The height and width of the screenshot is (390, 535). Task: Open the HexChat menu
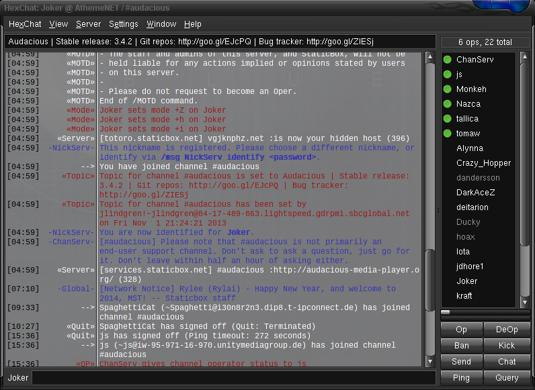tap(25, 24)
